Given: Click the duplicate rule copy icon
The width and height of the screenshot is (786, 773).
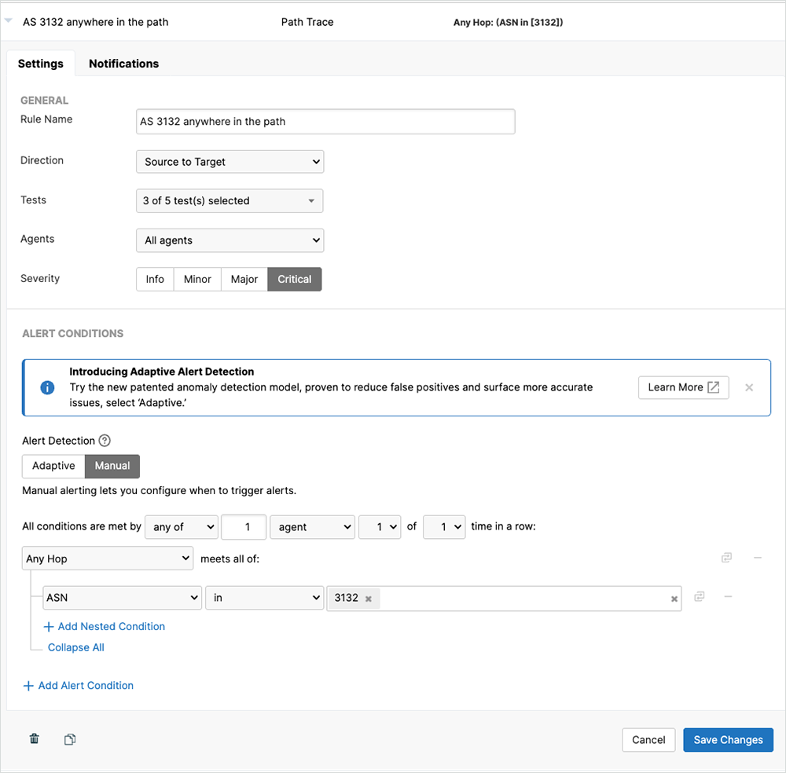Looking at the screenshot, I should click(x=70, y=739).
